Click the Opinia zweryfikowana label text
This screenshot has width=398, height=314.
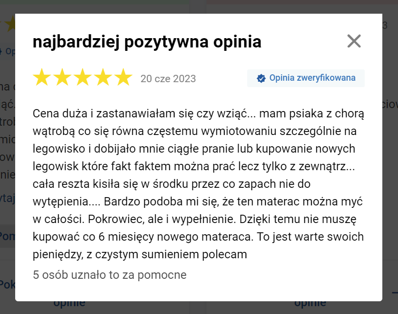(312, 78)
